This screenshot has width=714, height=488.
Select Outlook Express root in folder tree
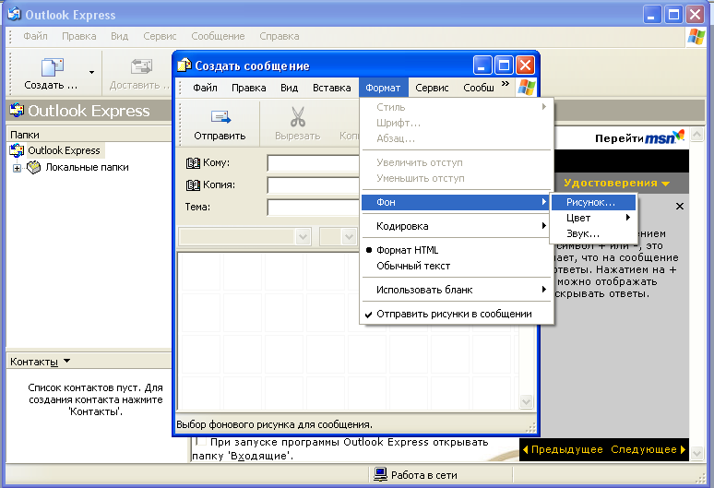(64, 150)
